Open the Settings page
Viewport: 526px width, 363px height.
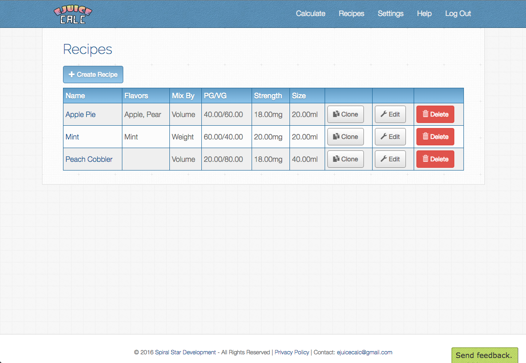pyautogui.click(x=390, y=14)
